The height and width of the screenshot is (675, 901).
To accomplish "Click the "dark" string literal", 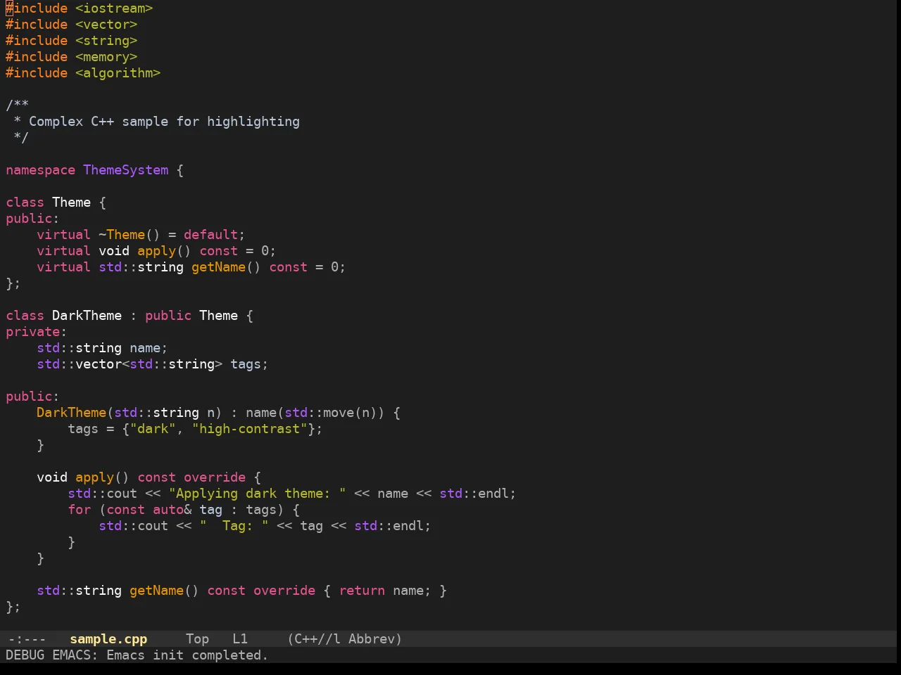I will click(153, 429).
